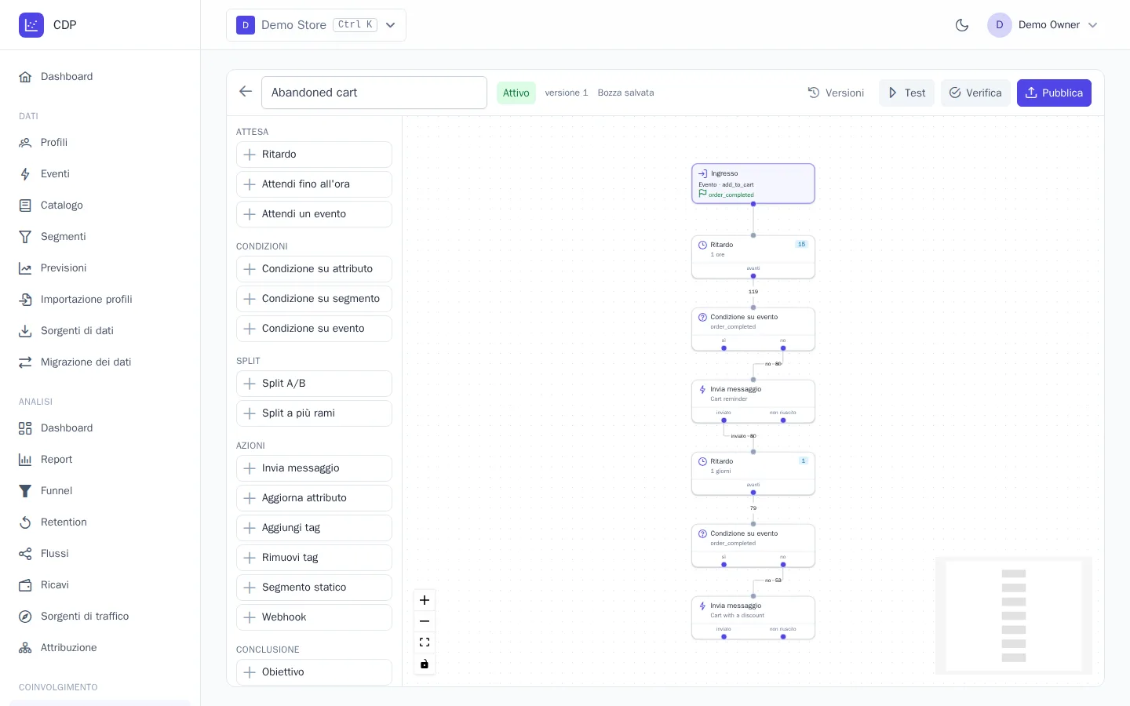Zoom out of the flow canvas
1130x706 pixels.
click(425, 621)
